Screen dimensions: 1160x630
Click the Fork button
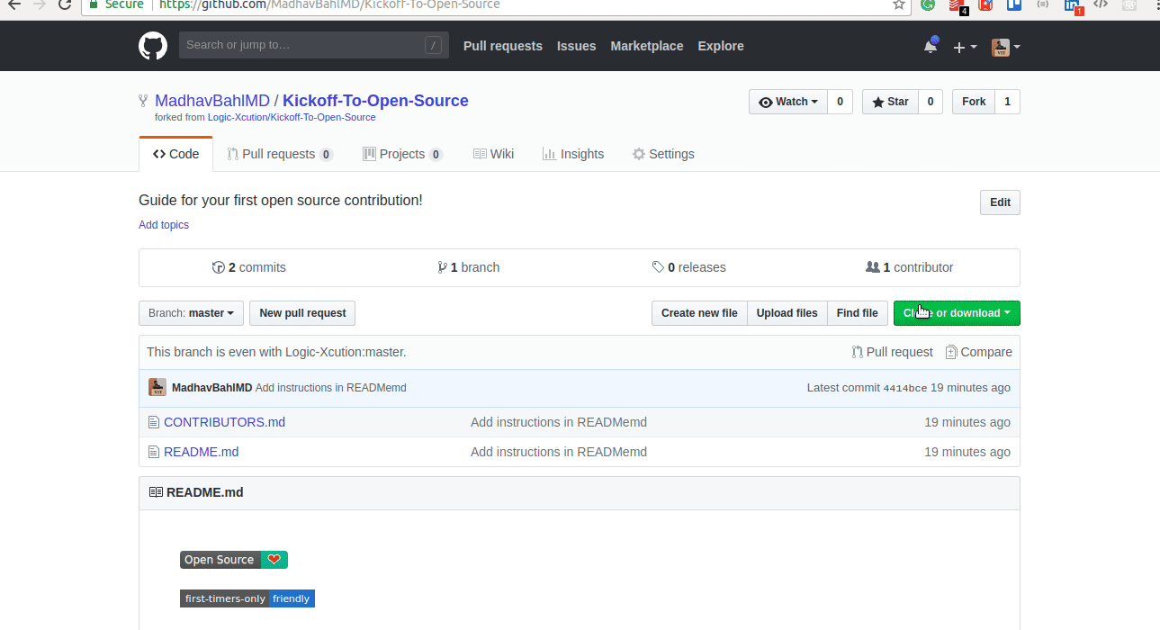coord(974,102)
